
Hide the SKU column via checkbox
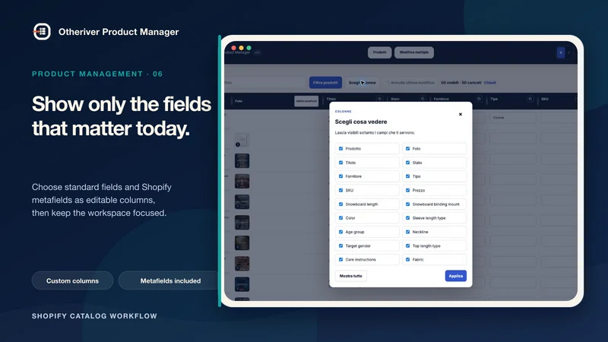point(340,190)
